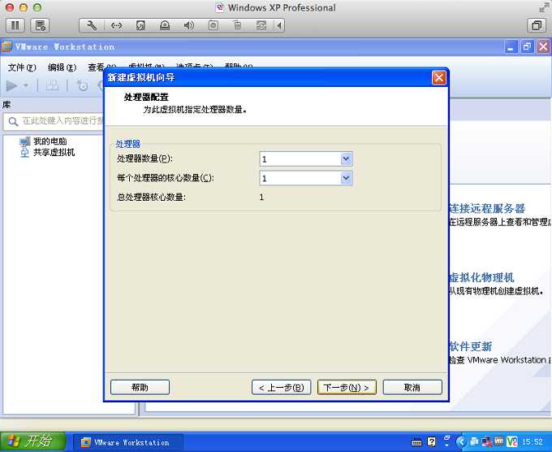Click VMware Workstation taskbar button
552x452 pixels.
pyautogui.click(x=128, y=442)
